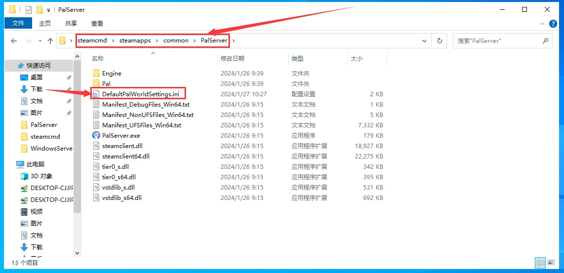This screenshot has width=564, height=273.
Task: Switch to the Home (主页) ribbon tab
Action: [x=45, y=23]
